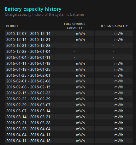Select period 2016-02-01 - 2016-02-08
The height and width of the screenshot is (145, 136).
28,81
